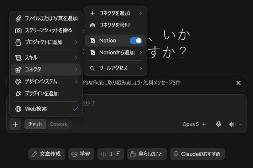This screenshot has height=168, width=253.
Task: Click the Notion logo on the toggle row
Action: pyautogui.click(x=93, y=41)
